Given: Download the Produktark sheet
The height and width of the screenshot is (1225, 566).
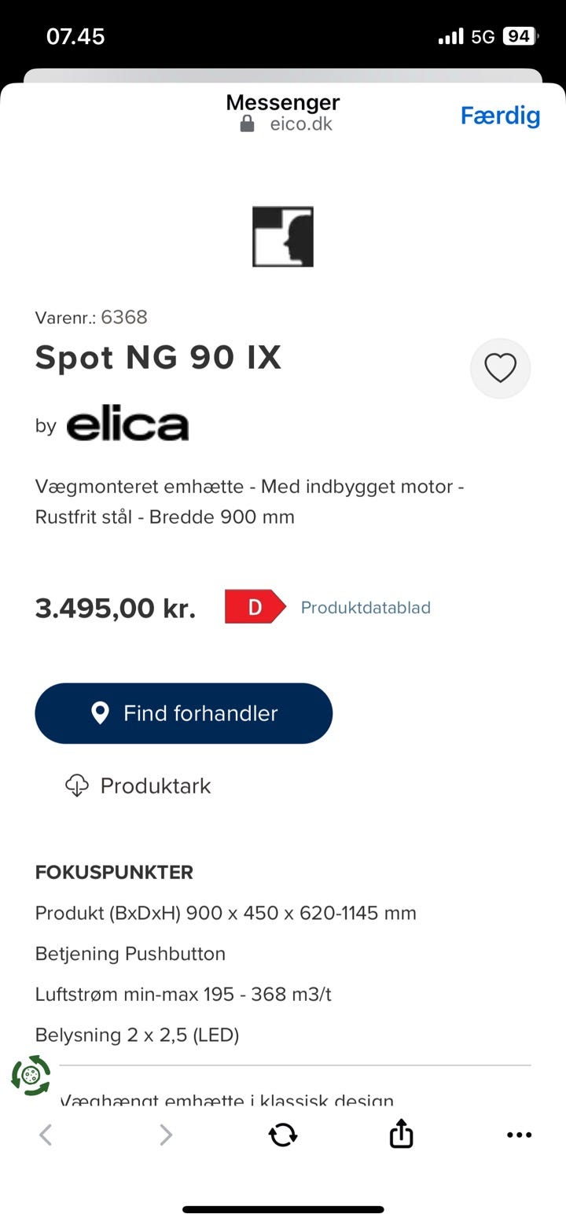Looking at the screenshot, I should point(156,785).
